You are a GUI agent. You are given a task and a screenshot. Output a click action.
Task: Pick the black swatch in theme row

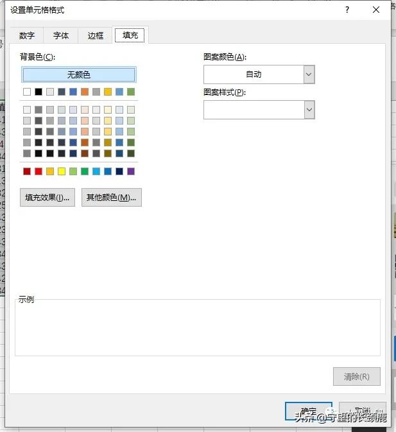coord(39,92)
